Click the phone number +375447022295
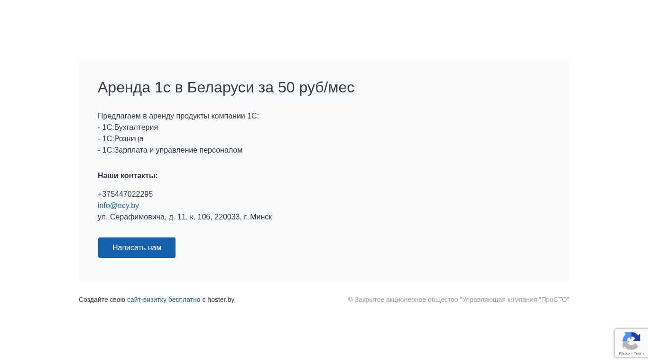This screenshot has height=364, width=648. pos(125,194)
